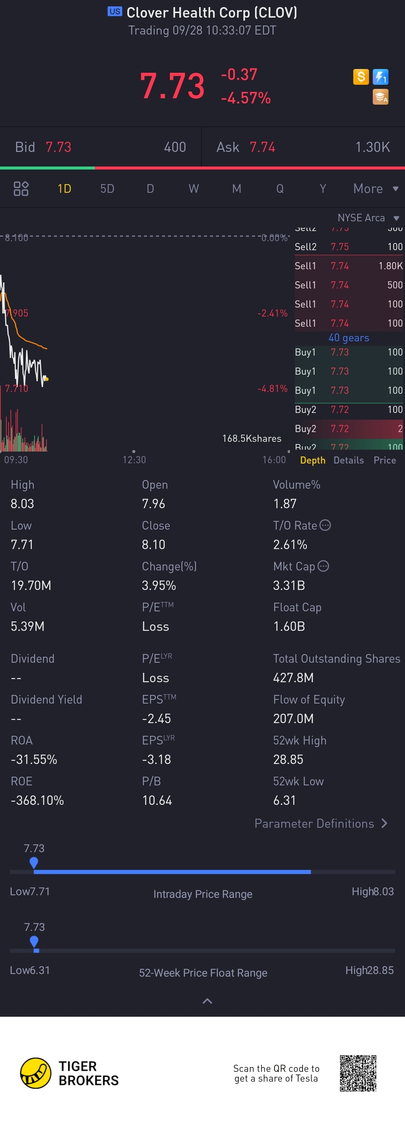Tap the Tiger Brokers logo
Image resolution: width=405 pixels, height=1130 pixels.
pos(69,1073)
